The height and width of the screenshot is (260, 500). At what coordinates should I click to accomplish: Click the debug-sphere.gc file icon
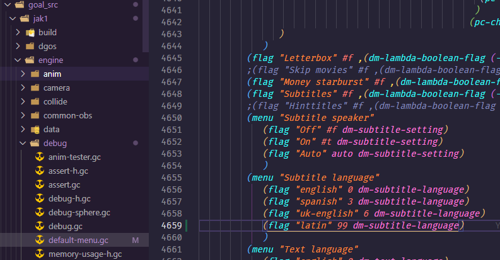(x=40, y=212)
